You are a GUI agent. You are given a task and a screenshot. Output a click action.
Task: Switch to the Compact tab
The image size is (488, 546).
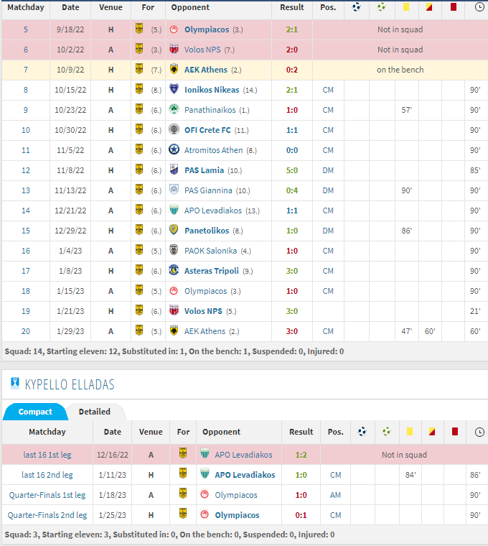[34, 412]
